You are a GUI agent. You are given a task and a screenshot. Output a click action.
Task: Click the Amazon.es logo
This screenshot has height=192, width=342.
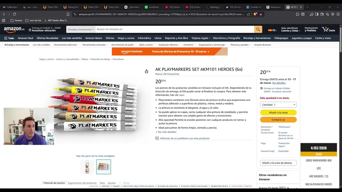coord(14,29)
